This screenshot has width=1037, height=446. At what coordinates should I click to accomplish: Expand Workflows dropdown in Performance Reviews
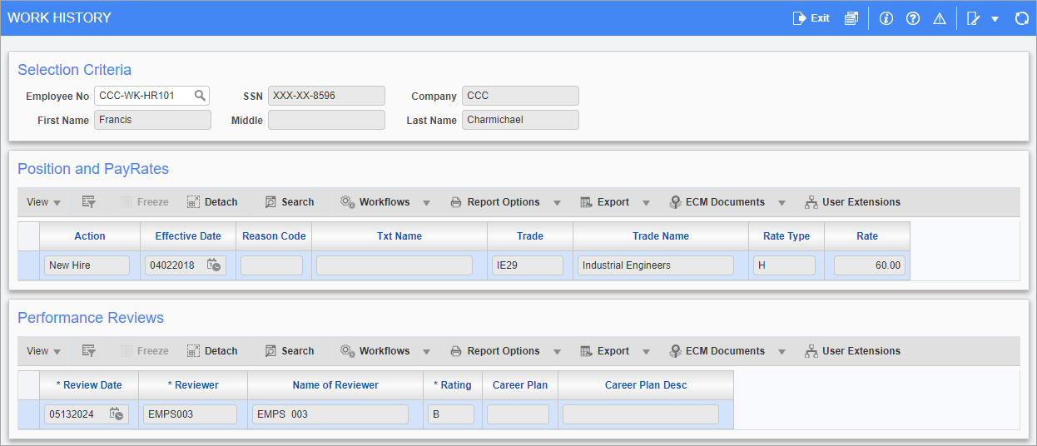(x=426, y=351)
